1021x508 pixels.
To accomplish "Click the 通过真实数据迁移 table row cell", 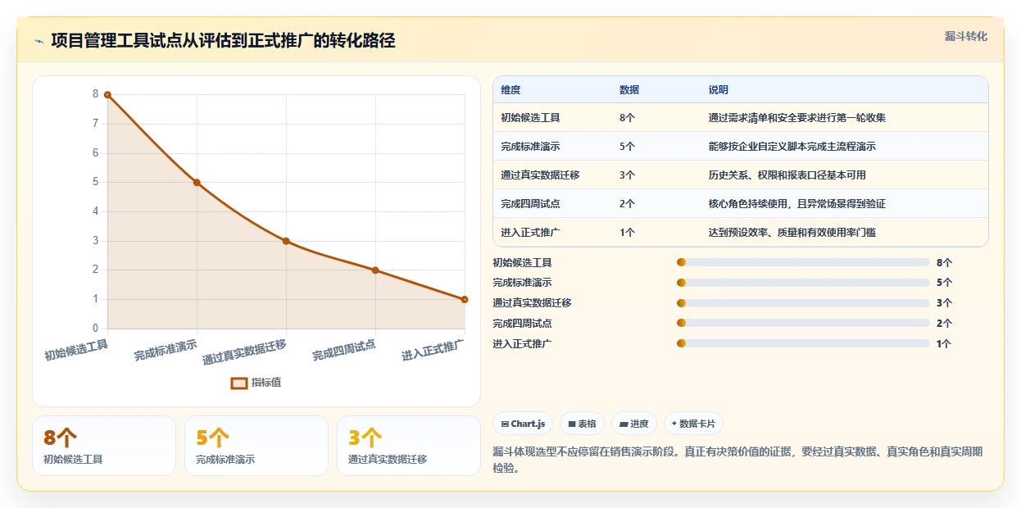I will [x=540, y=175].
